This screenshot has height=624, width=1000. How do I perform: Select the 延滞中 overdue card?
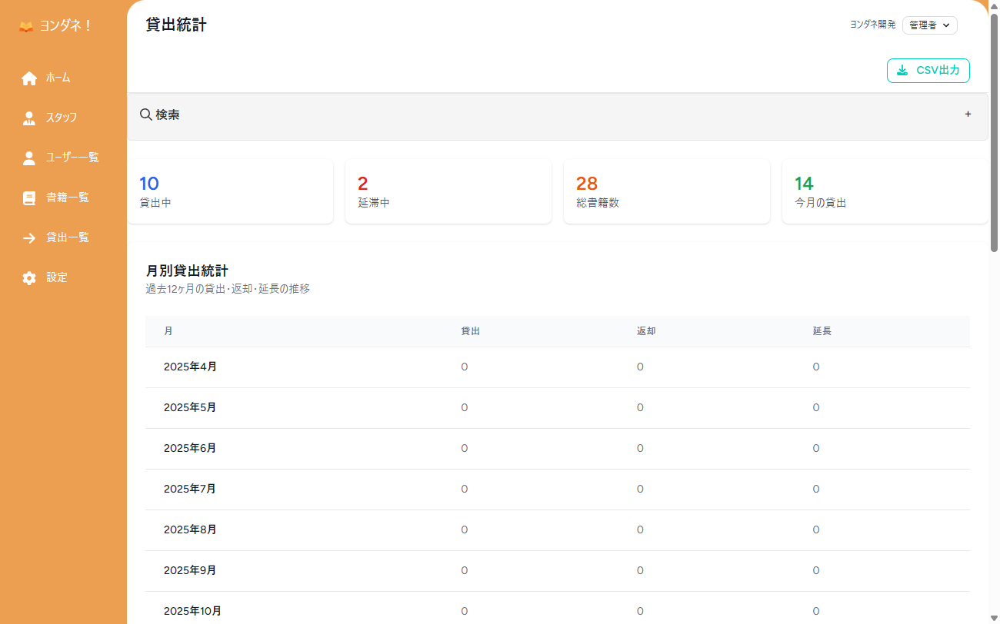[448, 191]
